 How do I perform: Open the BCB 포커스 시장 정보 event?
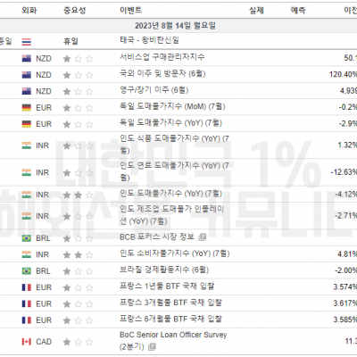[x=157, y=237]
